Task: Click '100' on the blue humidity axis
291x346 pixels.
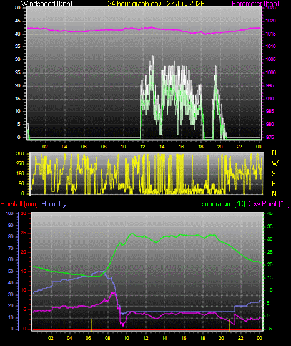Action: (x=10, y=213)
